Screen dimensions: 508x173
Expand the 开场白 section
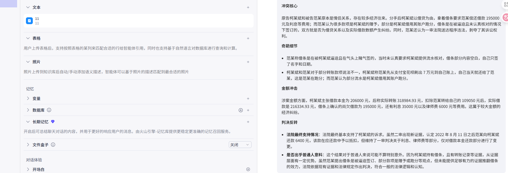[28, 169]
